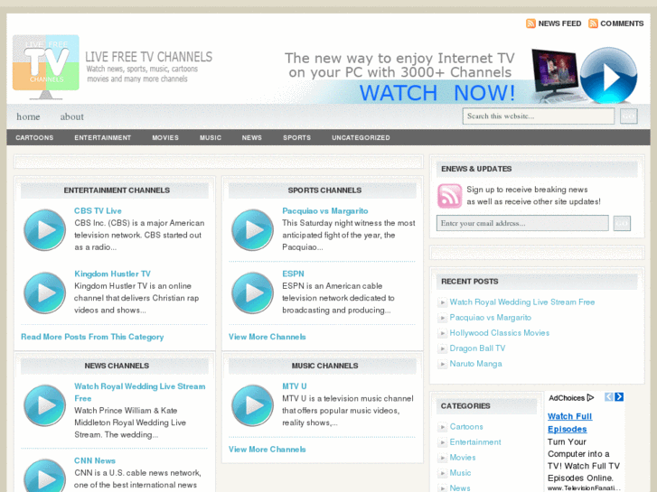Click the NEWS FEED text link
Screen dimensions: 657x492
point(559,23)
